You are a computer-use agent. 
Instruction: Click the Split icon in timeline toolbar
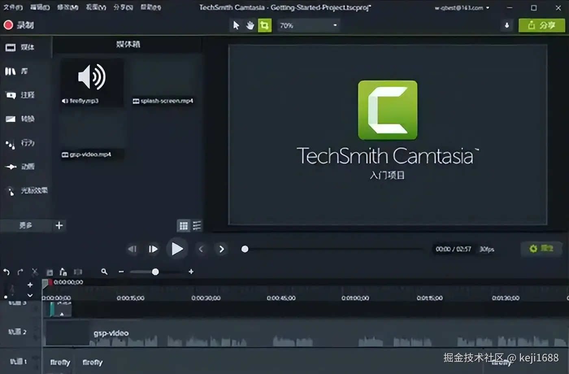pos(78,272)
